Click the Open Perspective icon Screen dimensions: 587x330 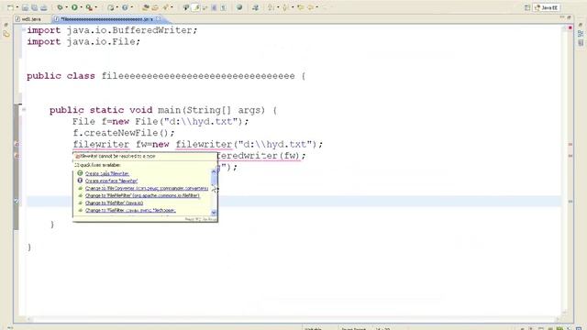[527, 7]
